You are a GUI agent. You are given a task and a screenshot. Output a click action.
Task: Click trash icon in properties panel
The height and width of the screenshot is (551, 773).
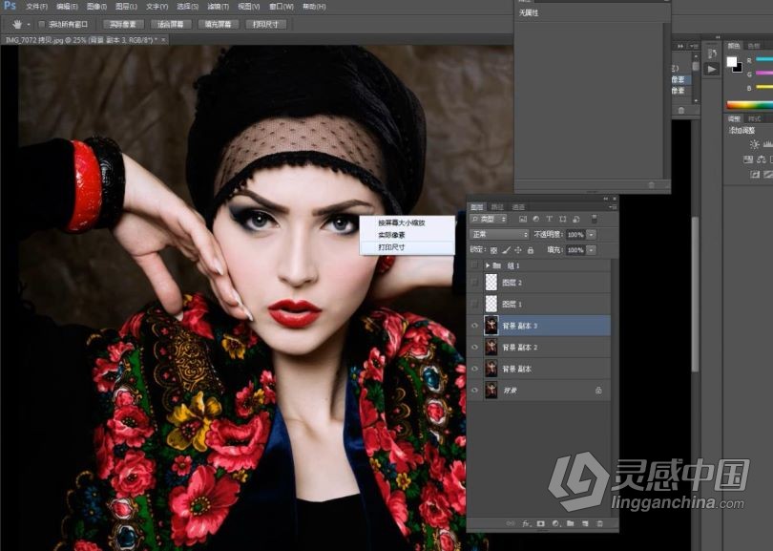click(651, 185)
